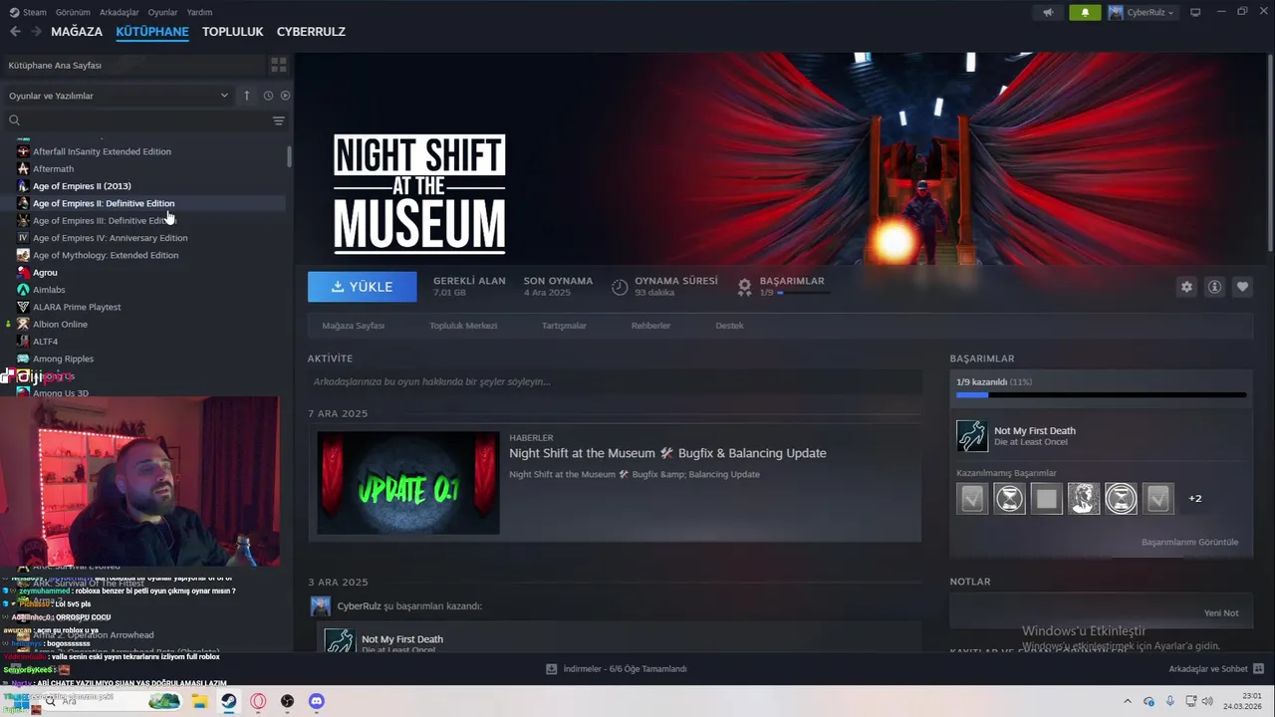Click the first locked achievement icon

(972, 498)
